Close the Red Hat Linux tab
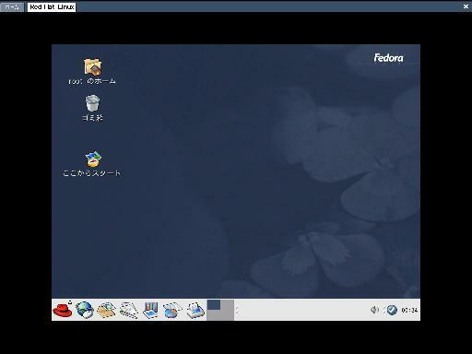 (466, 6)
